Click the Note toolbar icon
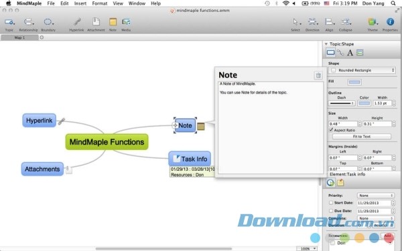The height and width of the screenshot is (251, 402). [113, 22]
